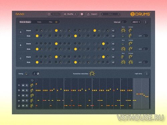The image size is (167, 125).
Task: Click the snare icon of the fourth track
Action: [19, 101]
